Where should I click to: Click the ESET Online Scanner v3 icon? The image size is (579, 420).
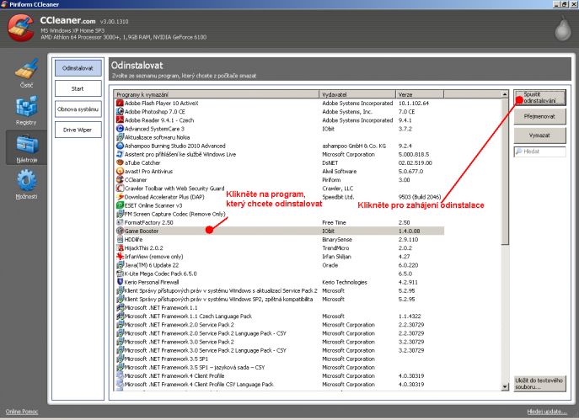120,205
